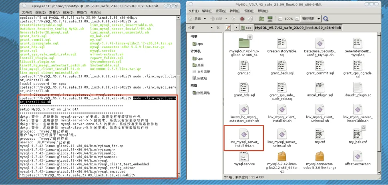Open 帮助 menu in file manager

click(263, 11)
